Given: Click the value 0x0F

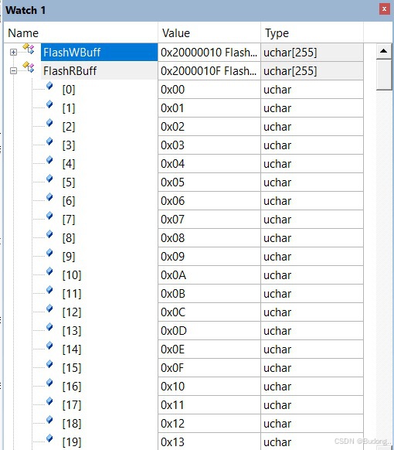Looking at the screenshot, I should (x=172, y=367).
